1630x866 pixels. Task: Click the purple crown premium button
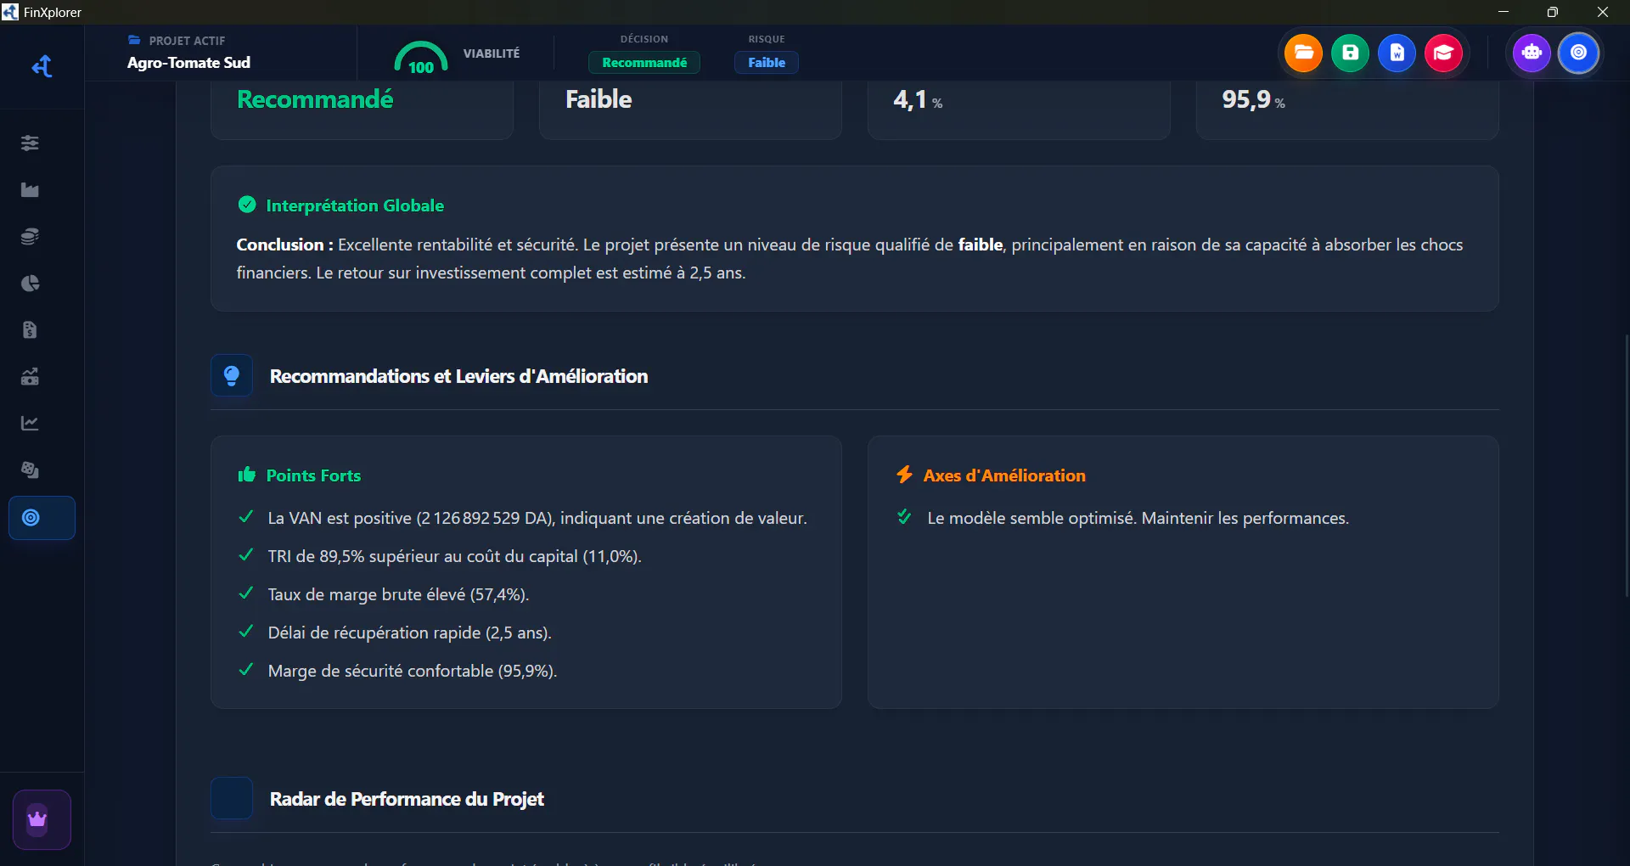point(42,819)
